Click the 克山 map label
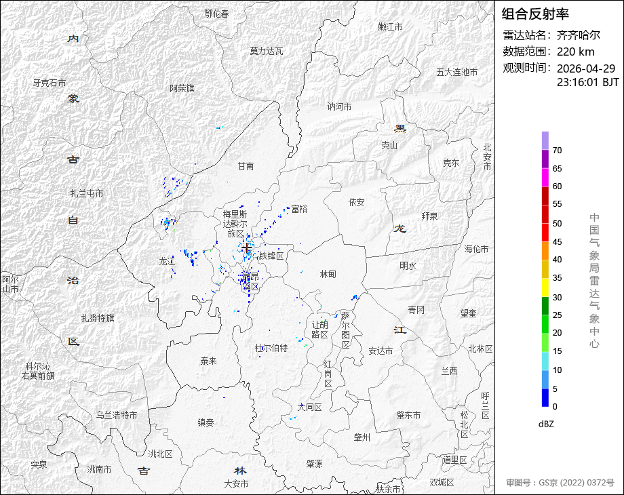Screen dimensions: 624x495 389,145
